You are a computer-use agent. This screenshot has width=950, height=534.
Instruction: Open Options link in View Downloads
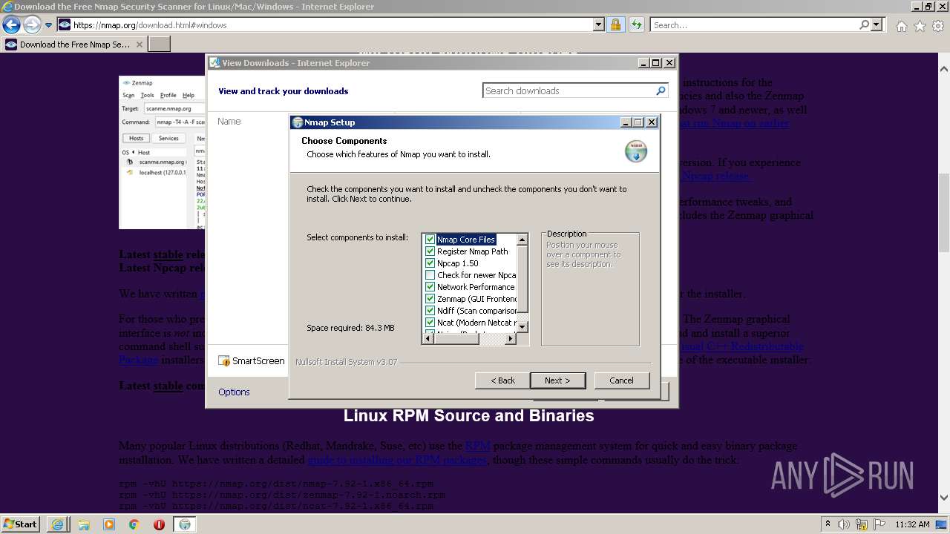234,392
